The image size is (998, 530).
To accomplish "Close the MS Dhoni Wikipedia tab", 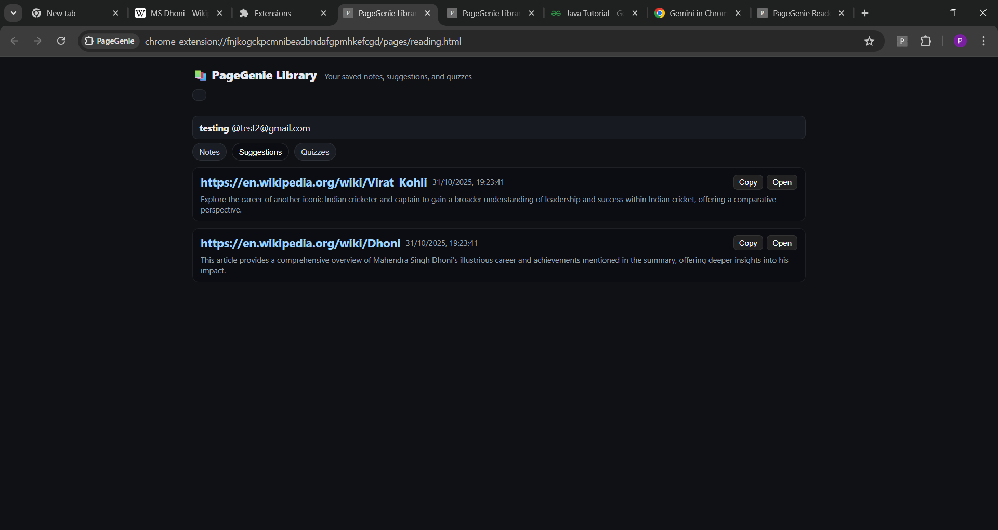I will (x=219, y=13).
